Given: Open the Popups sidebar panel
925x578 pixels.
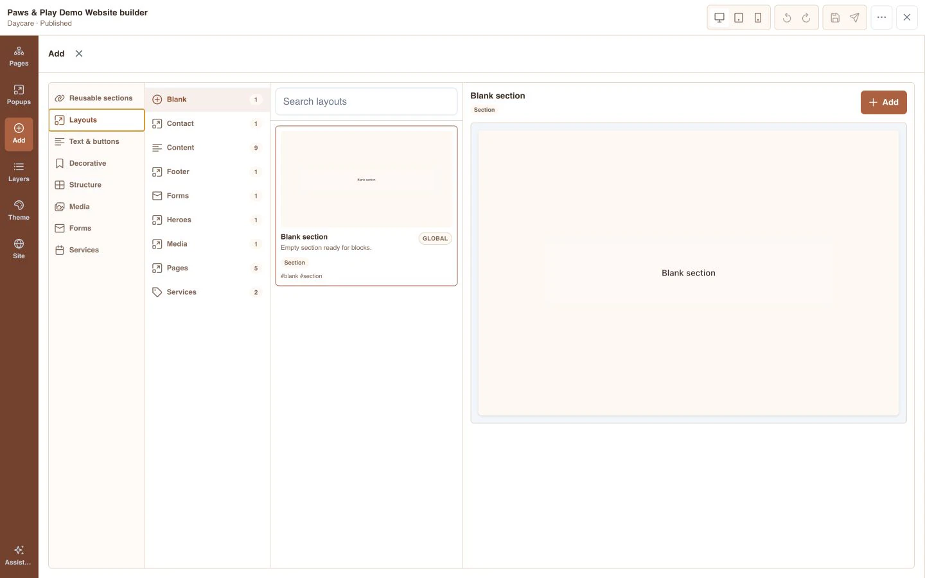Looking at the screenshot, I should point(19,95).
